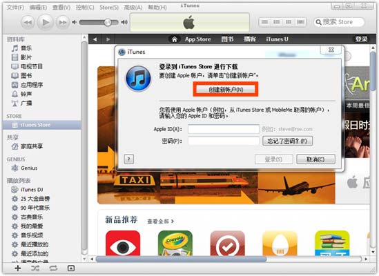Expand 查看全部 next to 新品推荐
The image size is (379, 276).
tap(160, 221)
